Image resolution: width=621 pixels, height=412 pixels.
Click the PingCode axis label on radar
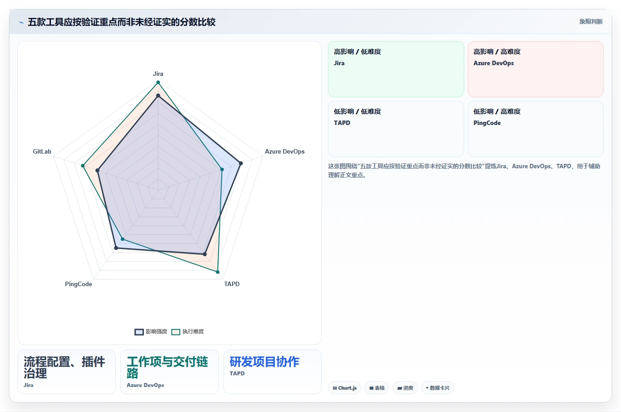click(79, 284)
